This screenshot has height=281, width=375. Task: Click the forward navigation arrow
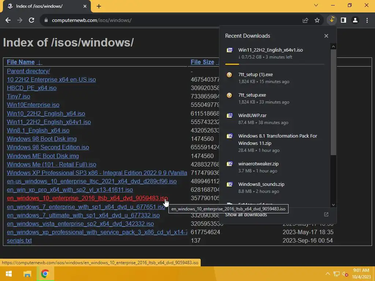[x=20, y=20]
